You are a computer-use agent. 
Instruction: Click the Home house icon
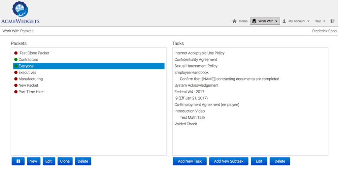pos(234,21)
